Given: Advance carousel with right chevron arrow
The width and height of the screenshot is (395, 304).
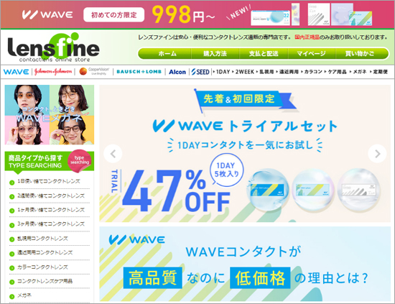Looking at the screenshot, I should [x=377, y=154].
